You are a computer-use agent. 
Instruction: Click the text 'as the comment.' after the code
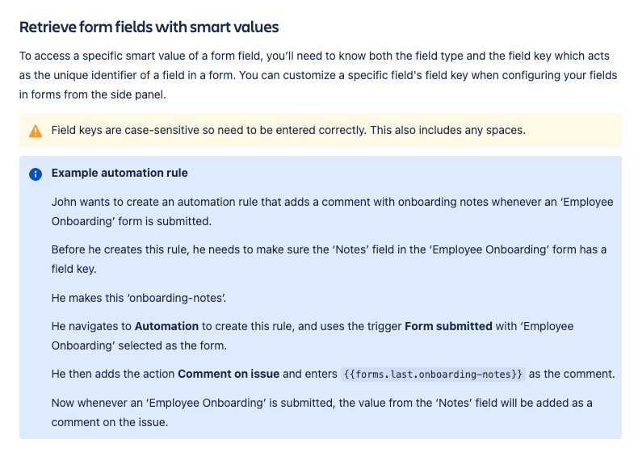572,374
